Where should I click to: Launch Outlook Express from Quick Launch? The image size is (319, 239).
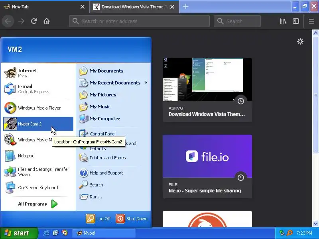pyautogui.click(x=55, y=233)
